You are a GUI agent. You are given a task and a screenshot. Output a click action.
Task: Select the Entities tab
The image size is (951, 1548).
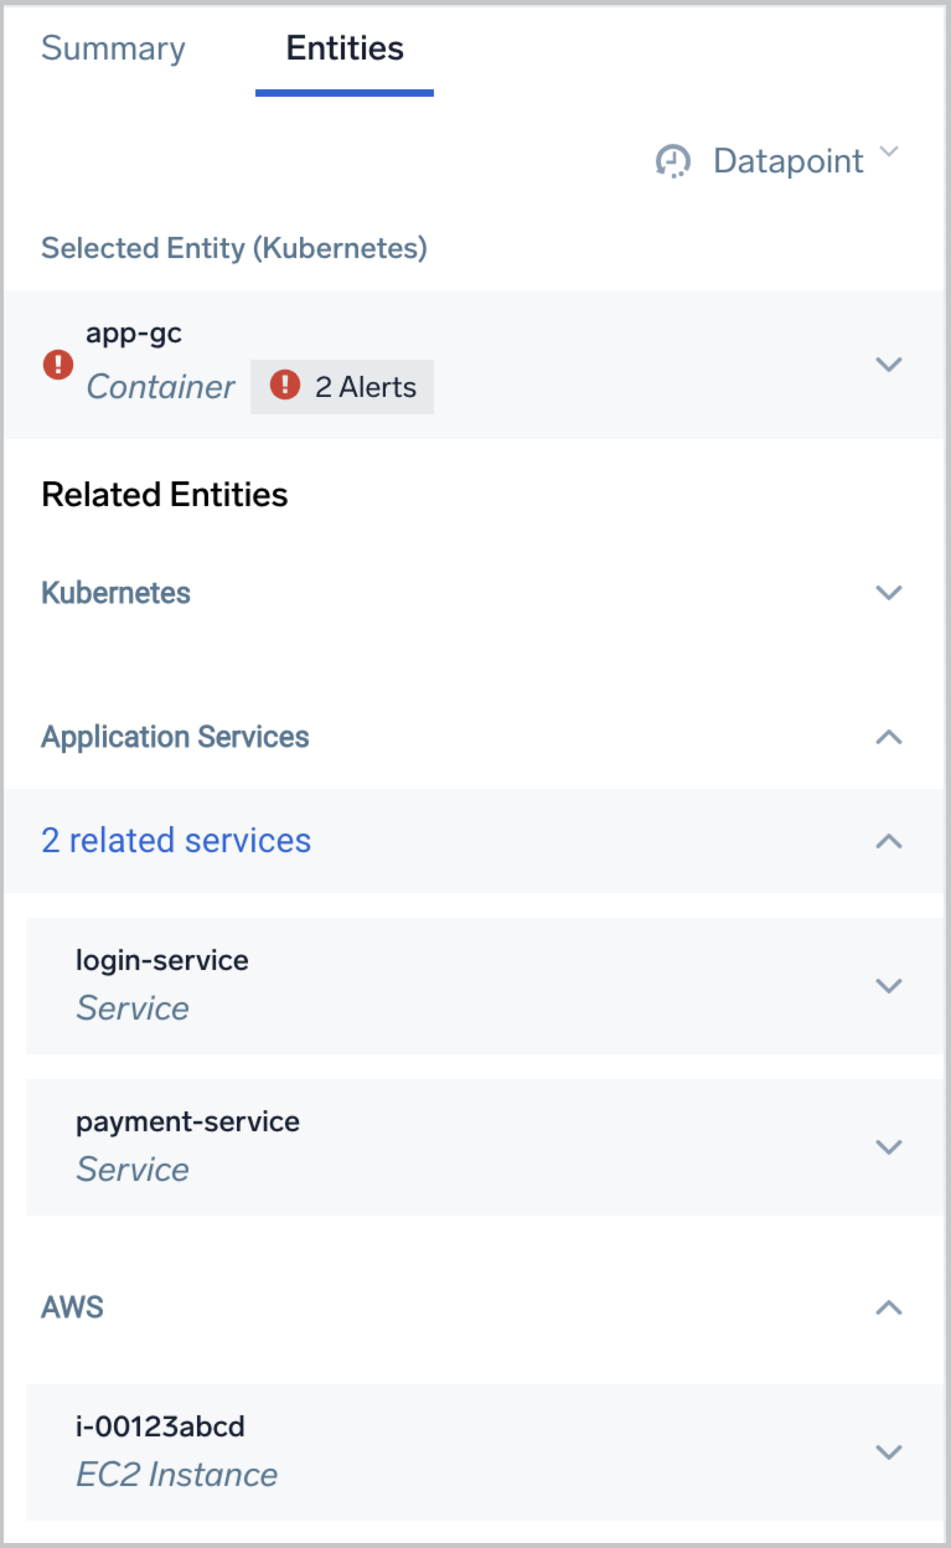[x=345, y=48]
